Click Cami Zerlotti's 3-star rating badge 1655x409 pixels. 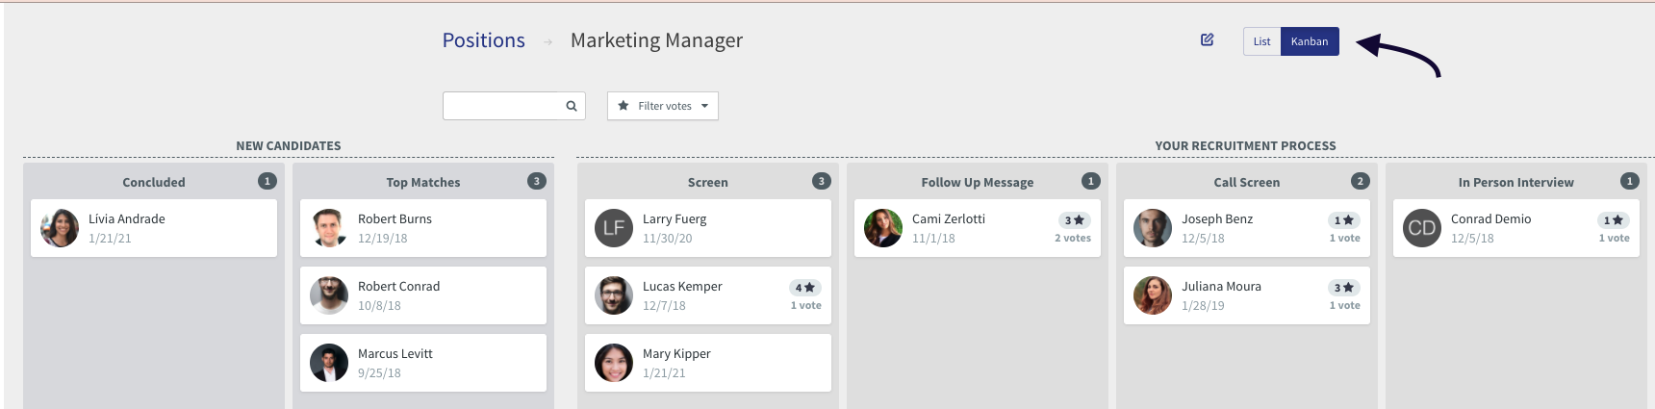tap(1074, 220)
